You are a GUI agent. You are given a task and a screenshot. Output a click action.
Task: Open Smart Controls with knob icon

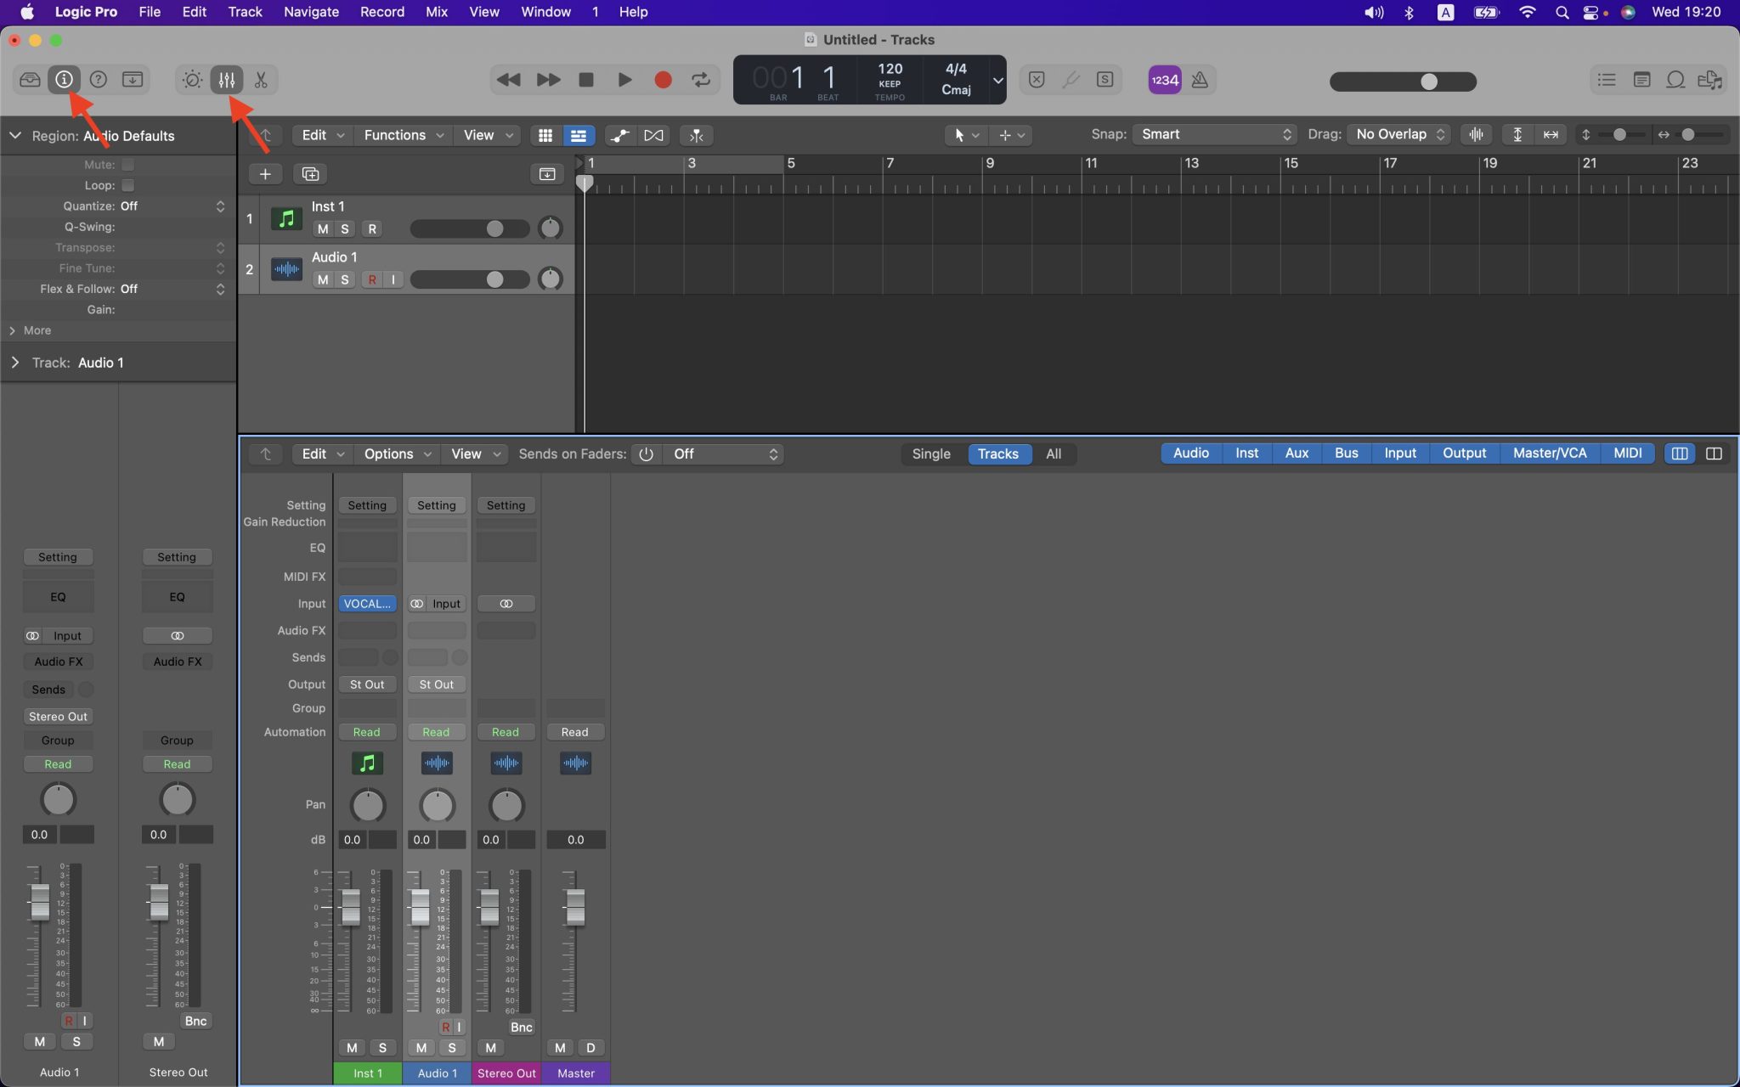pyautogui.click(x=191, y=79)
